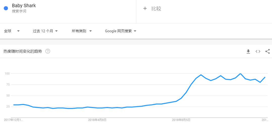Viewport: 272px width, 130px height.
Task: Click the blue Baby Shark color dot
Action: (6, 8)
